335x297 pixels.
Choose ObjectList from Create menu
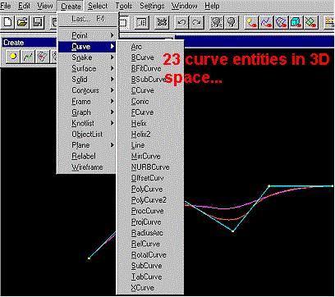coord(87,134)
